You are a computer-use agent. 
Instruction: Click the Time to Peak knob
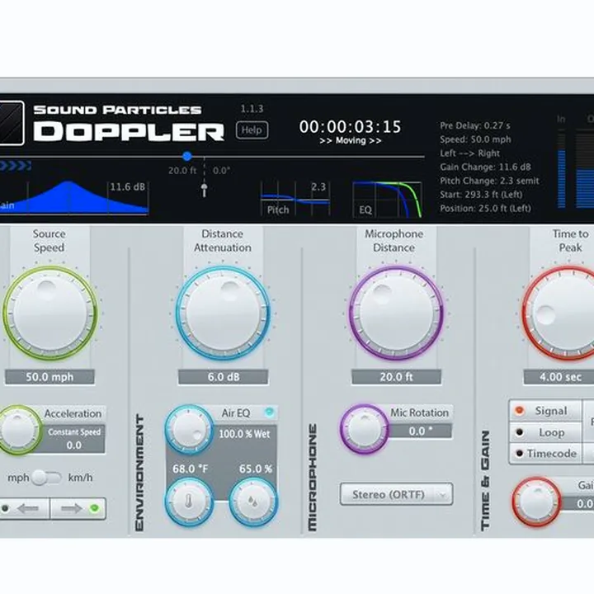pyautogui.click(x=558, y=313)
